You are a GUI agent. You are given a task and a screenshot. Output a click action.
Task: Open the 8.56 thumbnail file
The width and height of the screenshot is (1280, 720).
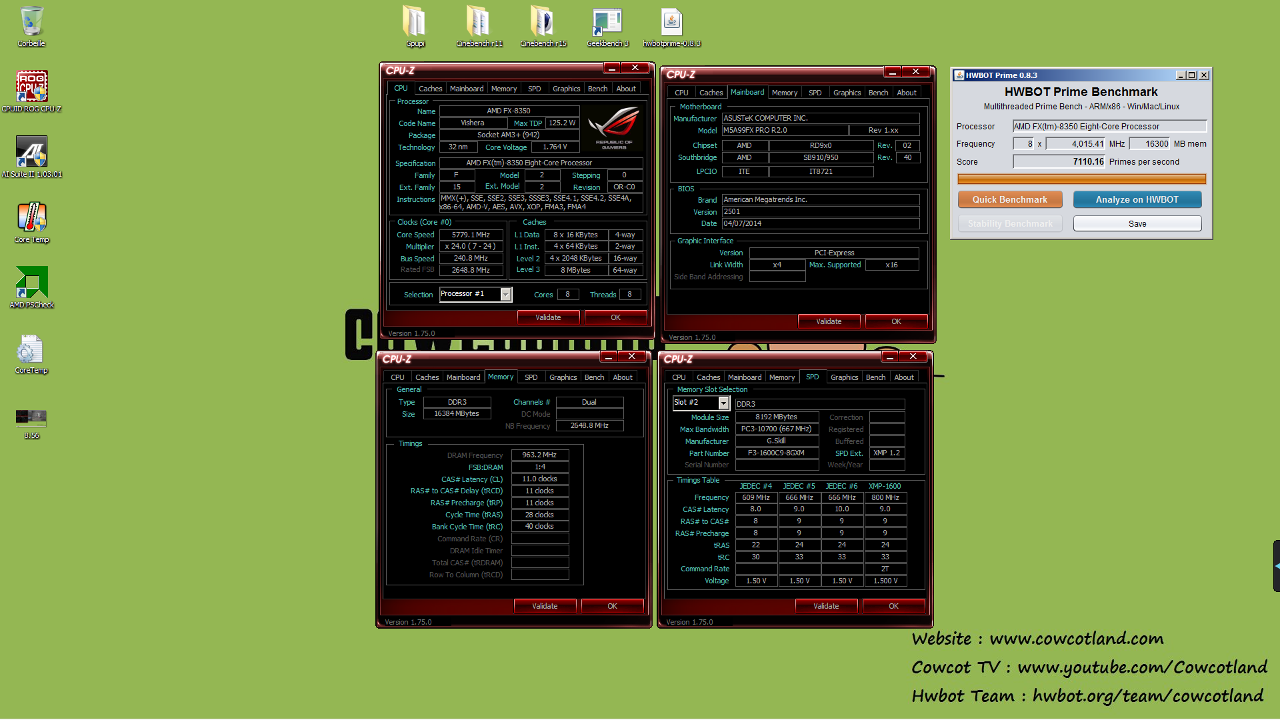tap(31, 423)
